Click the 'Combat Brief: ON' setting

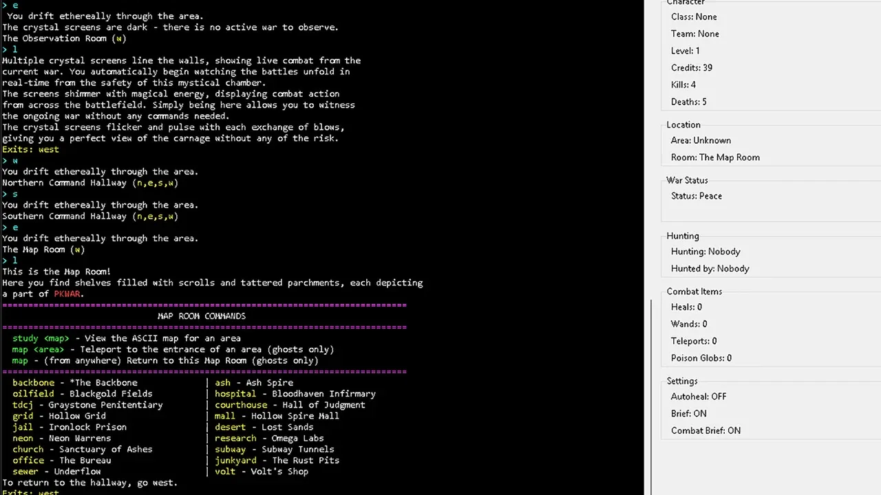coord(706,431)
